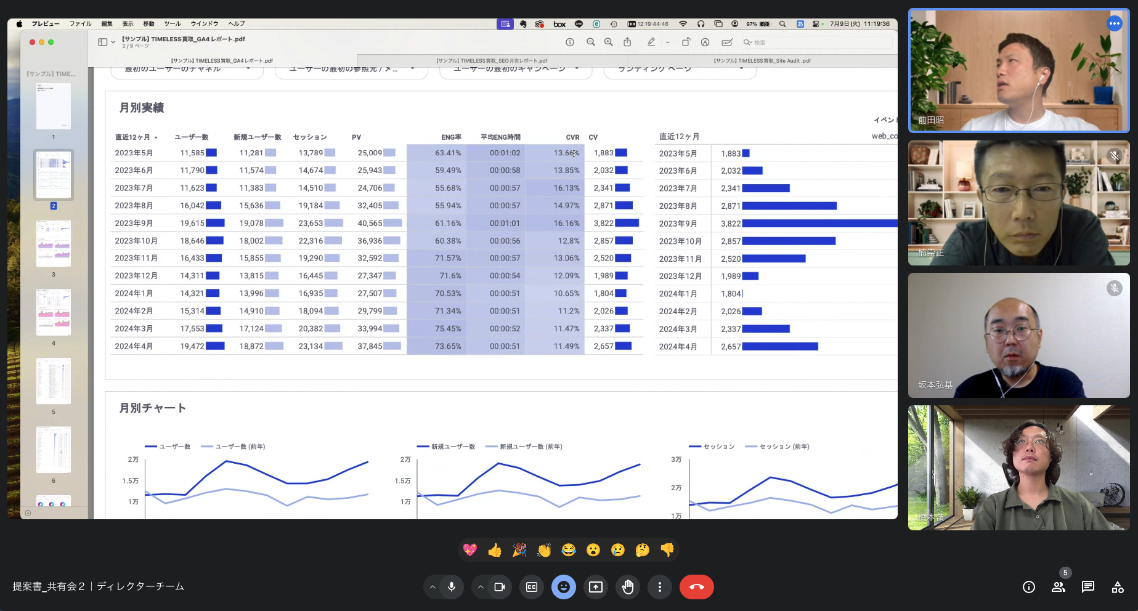Raise hand in the meeting
1138x611 pixels.
(x=628, y=587)
